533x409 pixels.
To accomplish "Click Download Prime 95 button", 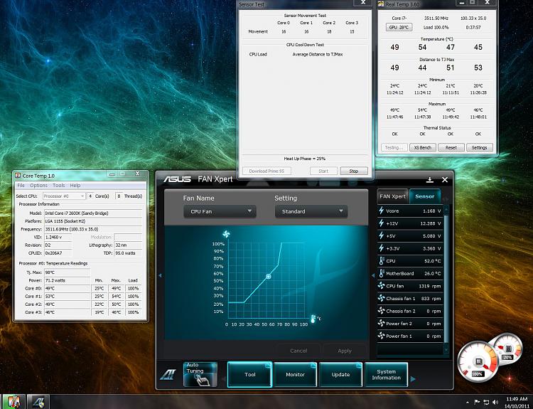I will pos(266,171).
